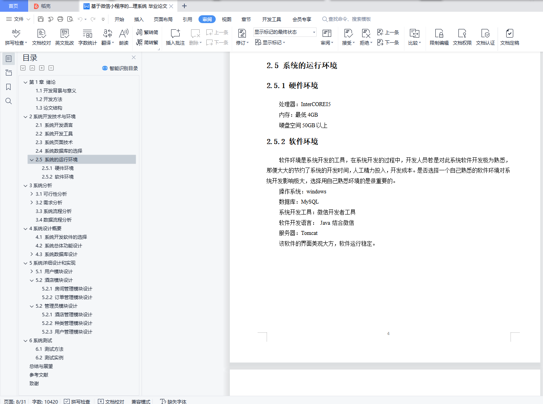Open 字数统计 word count tool
543x404 pixels.
[x=88, y=37]
